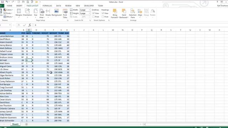Switch to the DATA ribbon tab
Screen dimensions: 228x128
point(58,6)
